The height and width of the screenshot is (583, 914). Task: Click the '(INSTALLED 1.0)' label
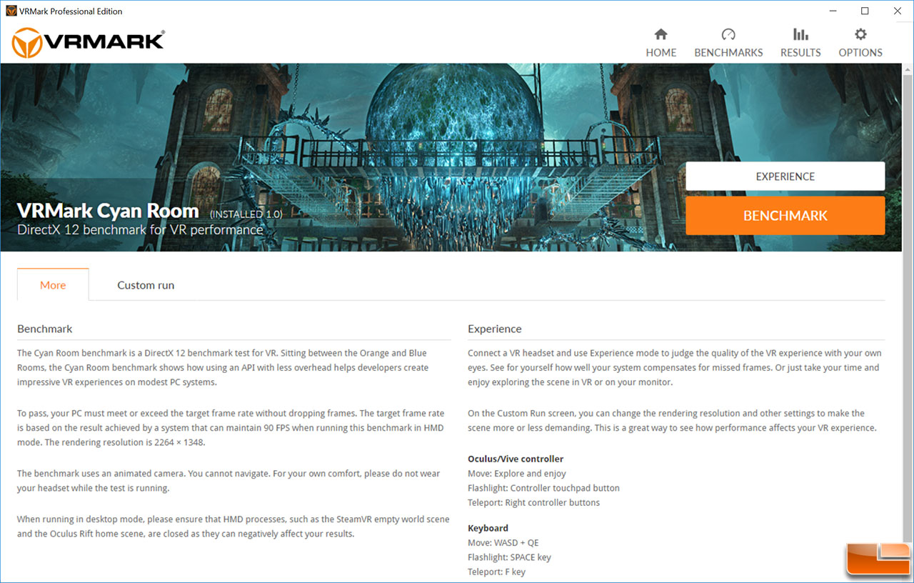(x=246, y=214)
